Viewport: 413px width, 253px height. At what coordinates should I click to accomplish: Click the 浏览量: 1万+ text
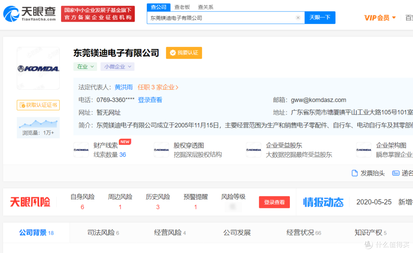38,133
